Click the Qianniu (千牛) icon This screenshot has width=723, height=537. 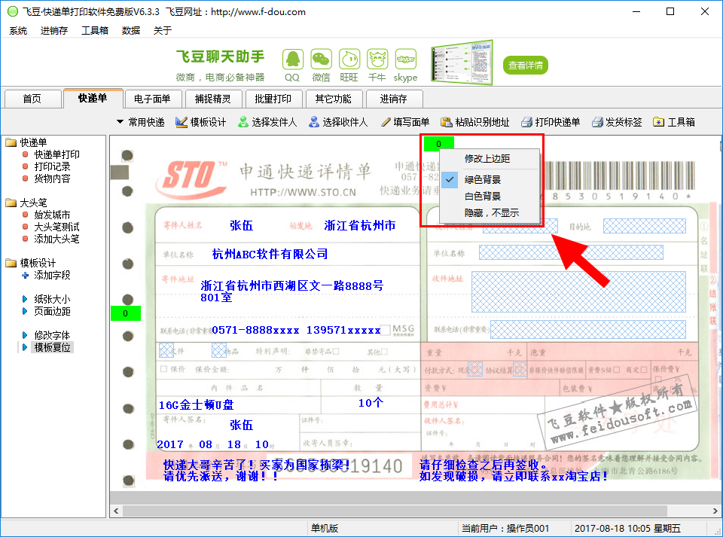[x=377, y=60]
